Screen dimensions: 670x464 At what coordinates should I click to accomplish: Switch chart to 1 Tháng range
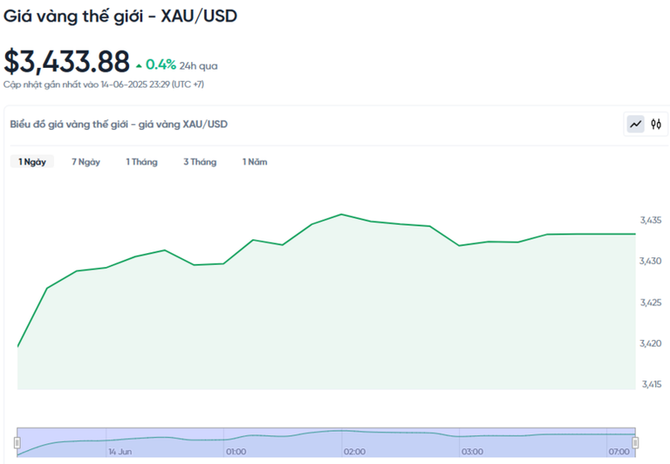(141, 162)
